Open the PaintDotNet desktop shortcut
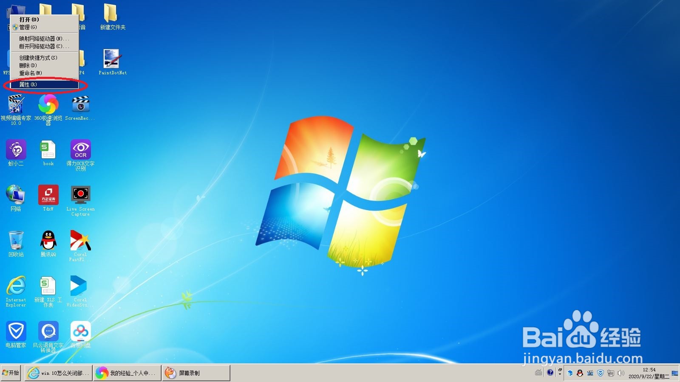Image resolution: width=680 pixels, height=382 pixels. [x=112, y=62]
